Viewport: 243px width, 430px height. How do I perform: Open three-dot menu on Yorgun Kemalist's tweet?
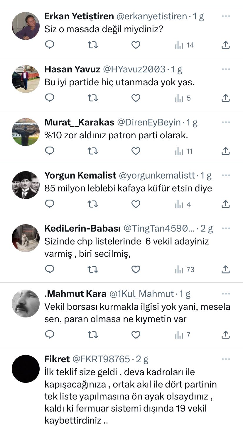coord(226,175)
